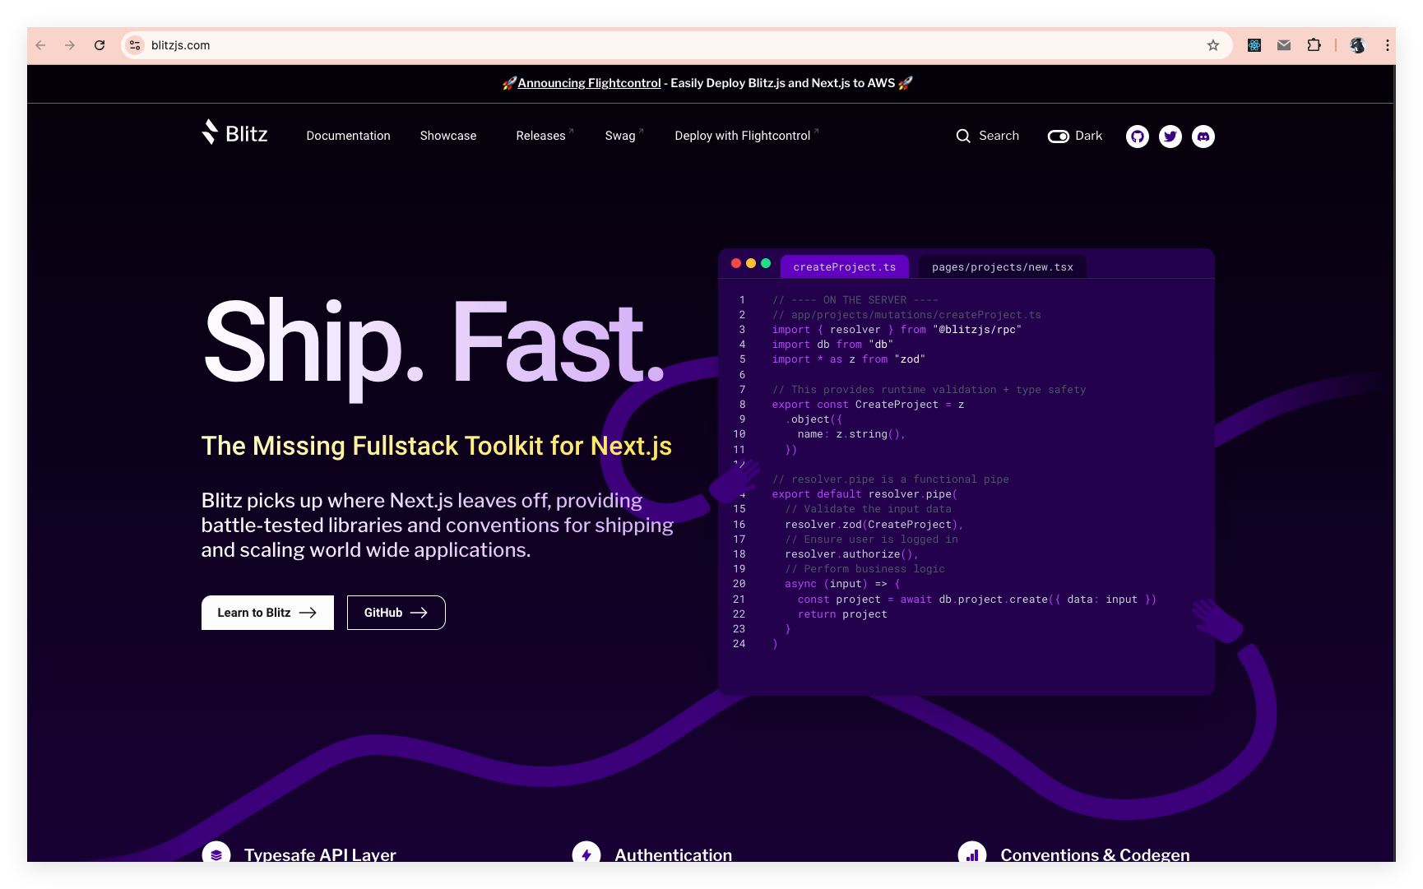Click code line import db from "db"
Image resolution: width=1423 pixels, height=889 pixels.
(x=832, y=345)
